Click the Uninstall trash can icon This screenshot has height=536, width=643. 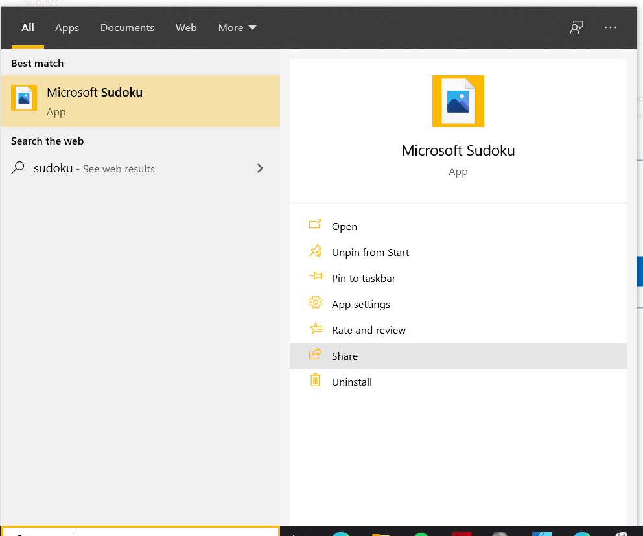pos(315,380)
